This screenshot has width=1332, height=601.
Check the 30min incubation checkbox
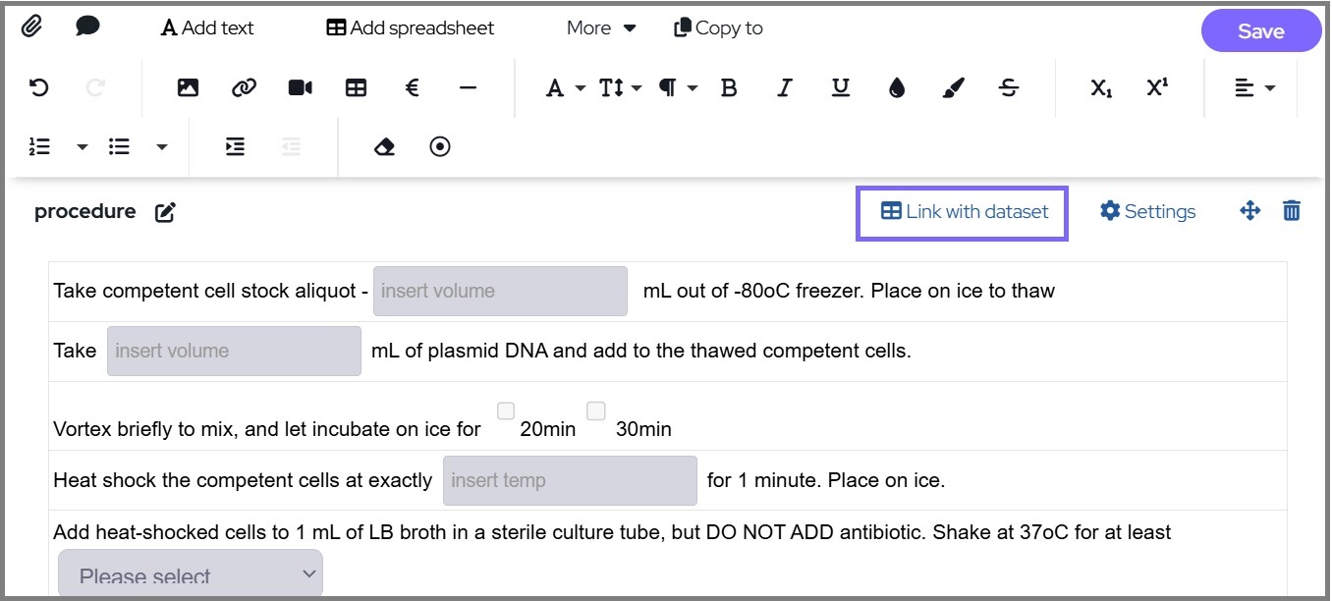(595, 411)
